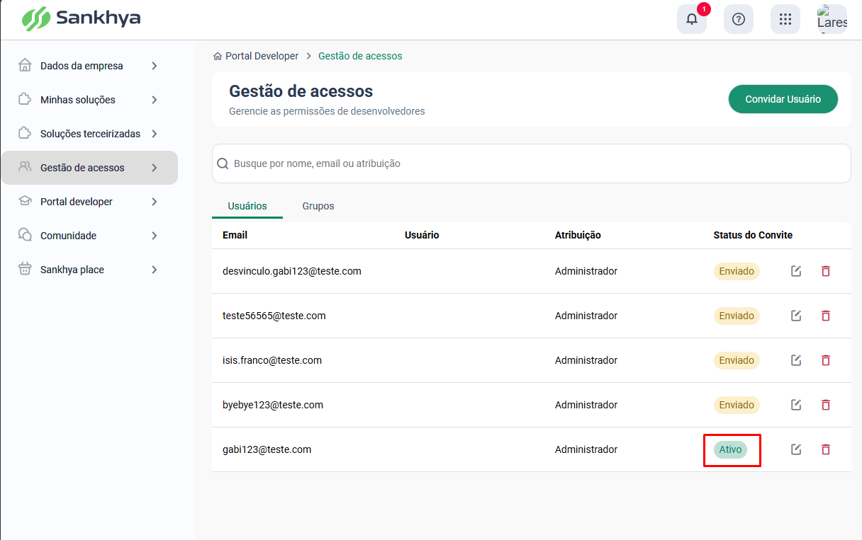Click the Minhas soluções puzzle icon
862x540 pixels.
[25, 99]
